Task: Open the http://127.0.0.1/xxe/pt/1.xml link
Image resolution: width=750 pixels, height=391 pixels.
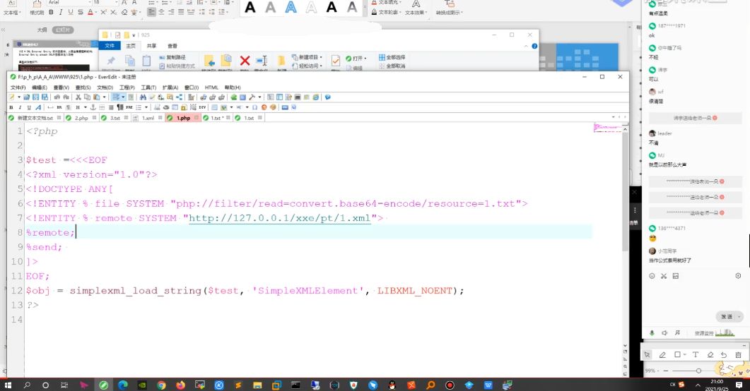Action: click(280, 218)
